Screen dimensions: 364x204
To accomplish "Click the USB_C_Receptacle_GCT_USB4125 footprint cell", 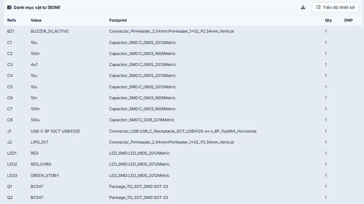I will click(183, 131).
